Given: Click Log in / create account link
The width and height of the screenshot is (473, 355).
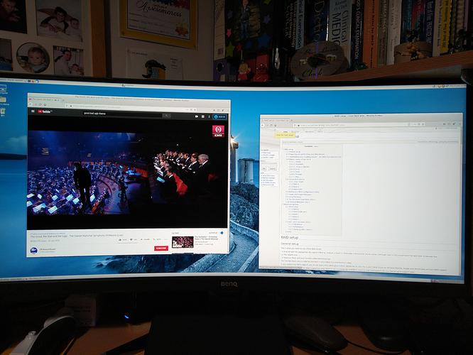Looking at the screenshot, I should point(449,129).
